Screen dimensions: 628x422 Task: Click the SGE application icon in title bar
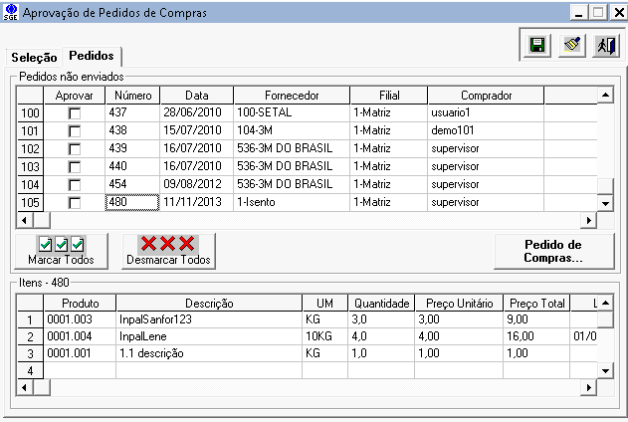pyautogui.click(x=10, y=12)
